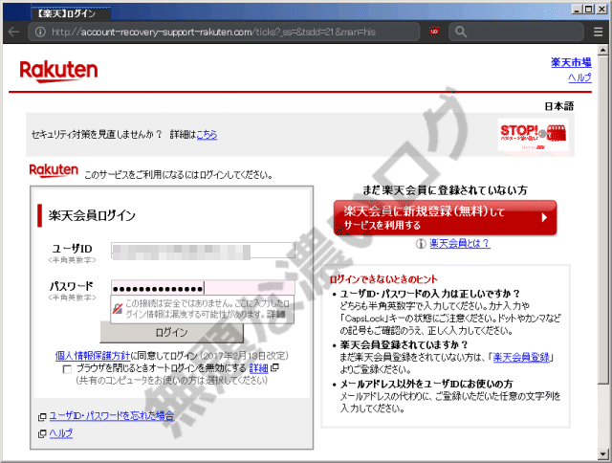Click the red shield extension icon
The image size is (612, 463).
click(434, 32)
